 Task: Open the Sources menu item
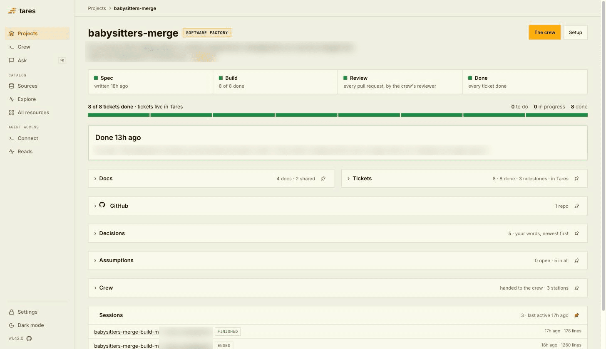[37, 86]
